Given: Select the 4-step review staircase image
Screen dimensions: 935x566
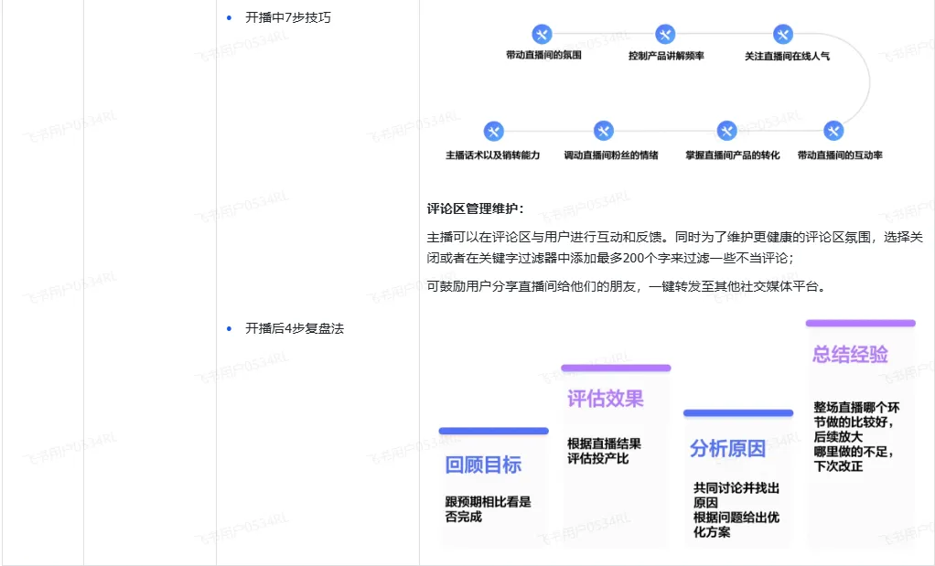Looking at the screenshot, I should click(677, 433).
